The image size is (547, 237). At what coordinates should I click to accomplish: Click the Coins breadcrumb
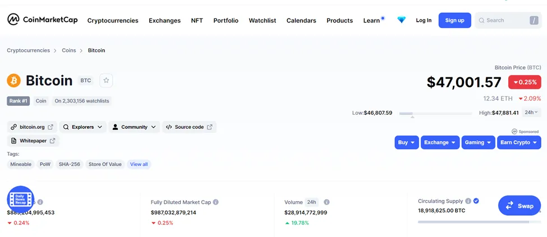pyautogui.click(x=68, y=50)
